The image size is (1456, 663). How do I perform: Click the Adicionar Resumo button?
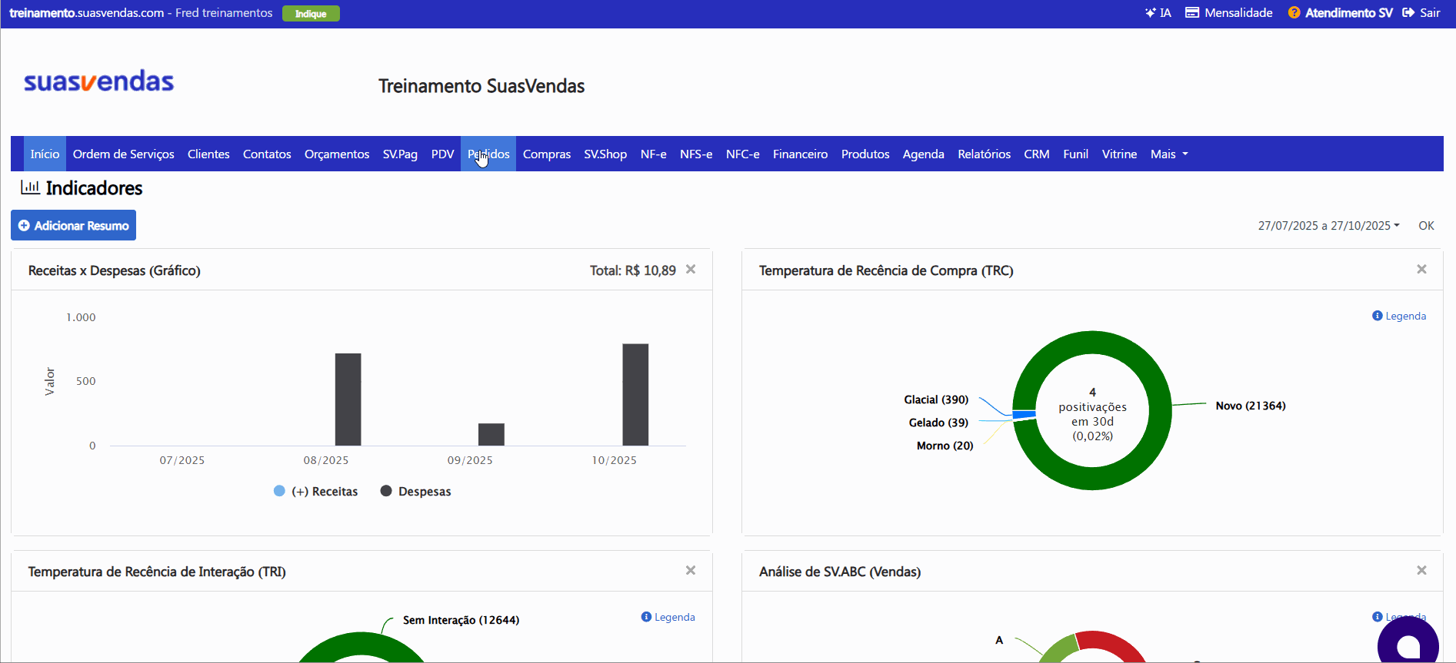point(73,225)
